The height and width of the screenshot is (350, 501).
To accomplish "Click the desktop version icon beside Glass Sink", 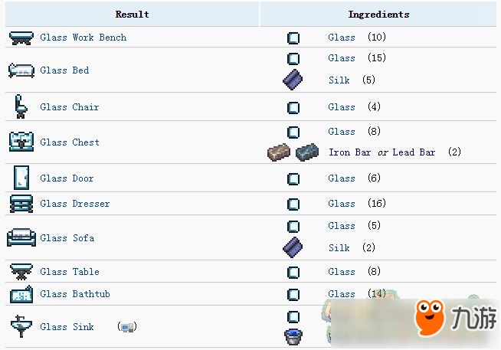I will (x=127, y=327).
